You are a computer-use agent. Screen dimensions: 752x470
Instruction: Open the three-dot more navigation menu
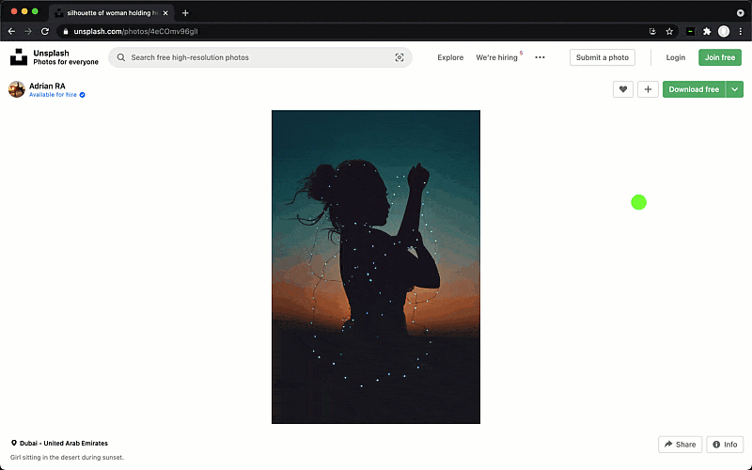[540, 57]
